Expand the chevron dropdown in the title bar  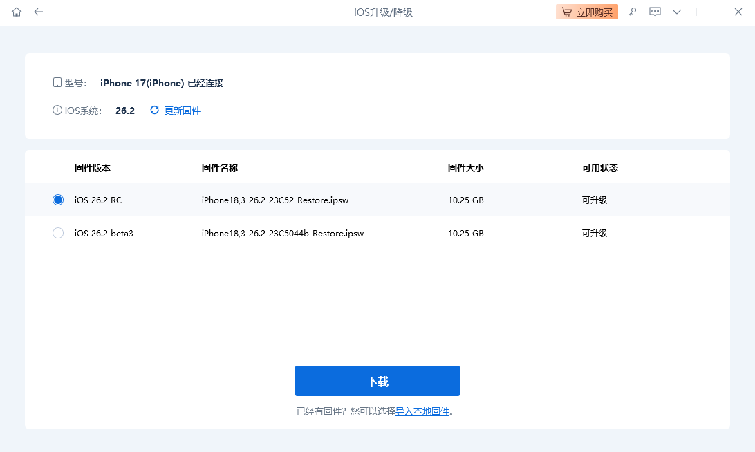(676, 12)
